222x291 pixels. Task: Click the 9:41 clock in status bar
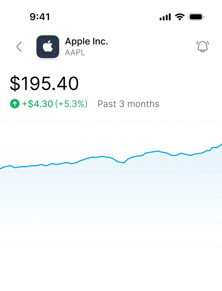40,17
